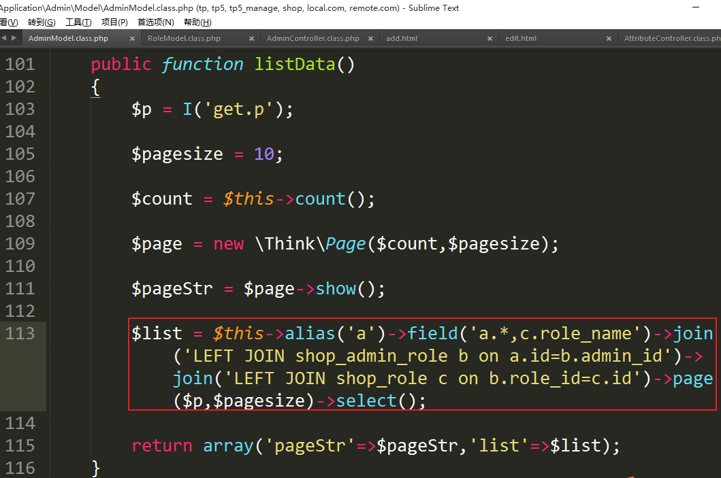
Task: Close the add.html tab
Action: (x=490, y=39)
